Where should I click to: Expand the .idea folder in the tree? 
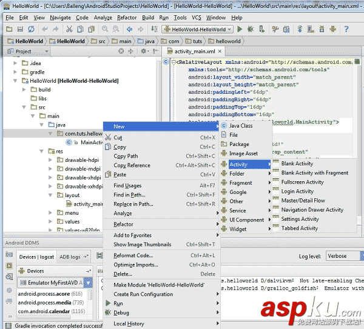15,63
